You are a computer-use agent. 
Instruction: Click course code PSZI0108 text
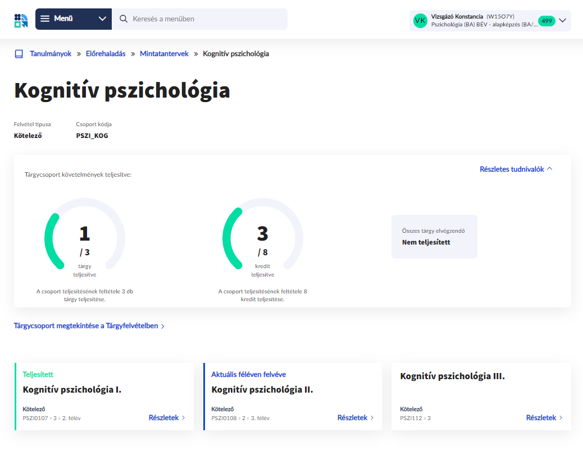tap(224, 418)
